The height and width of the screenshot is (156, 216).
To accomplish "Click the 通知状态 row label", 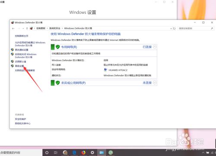I will [x=56, y=75].
